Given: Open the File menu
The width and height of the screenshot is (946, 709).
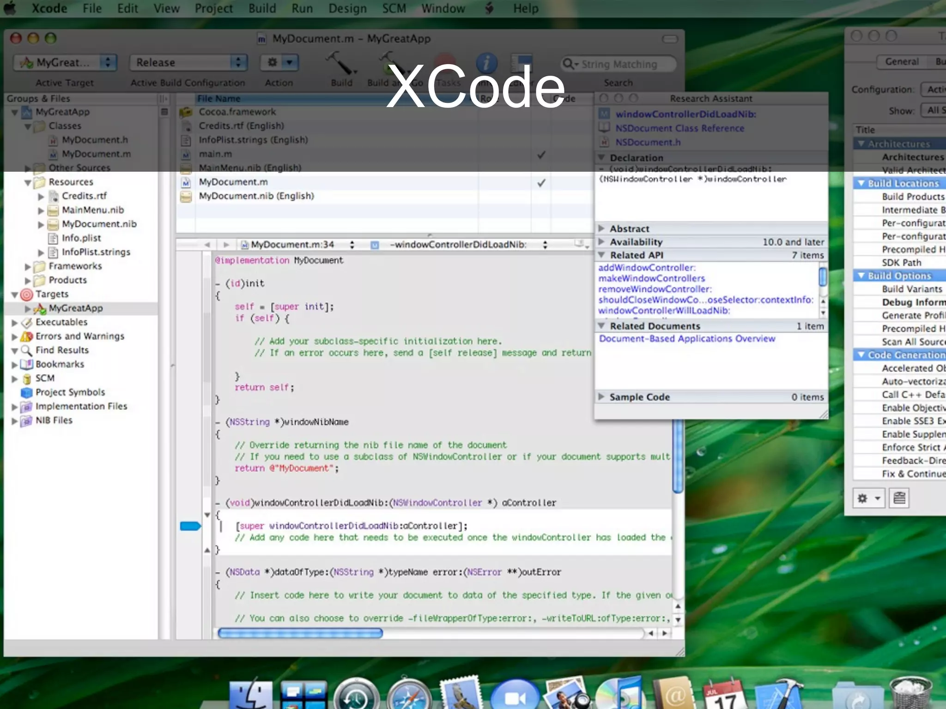Looking at the screenshot, I should (x=92, y=8).
